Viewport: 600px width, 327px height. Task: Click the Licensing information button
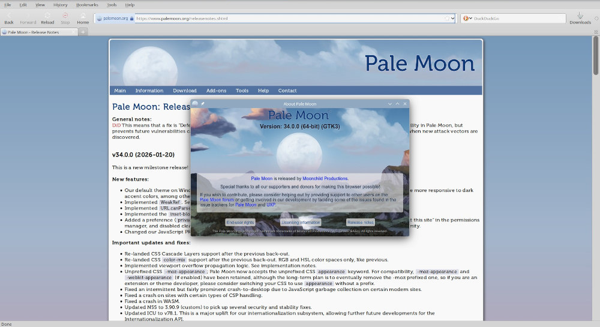click(x=301, y=222)
